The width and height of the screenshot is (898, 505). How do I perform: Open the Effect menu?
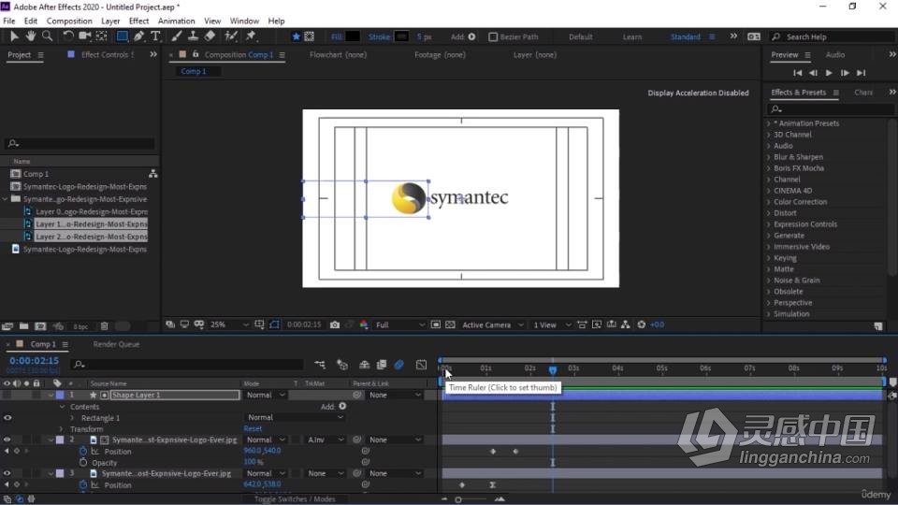(138, 21)
